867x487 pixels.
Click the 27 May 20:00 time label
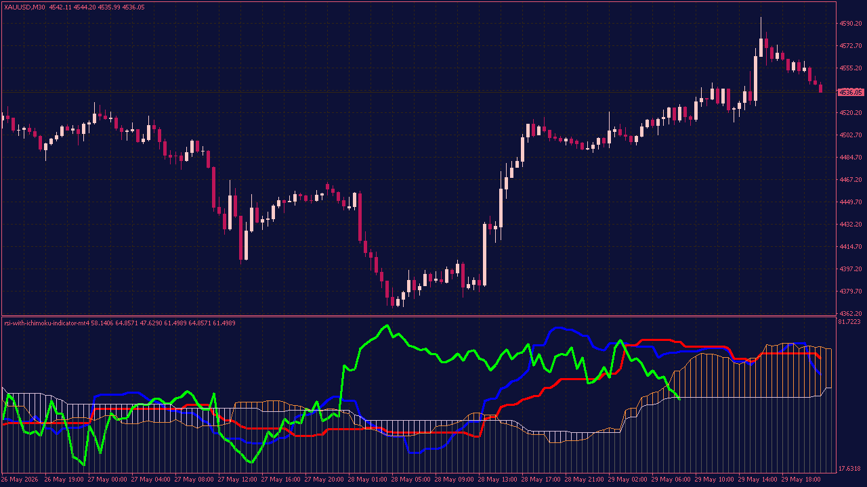pos(325,480)
